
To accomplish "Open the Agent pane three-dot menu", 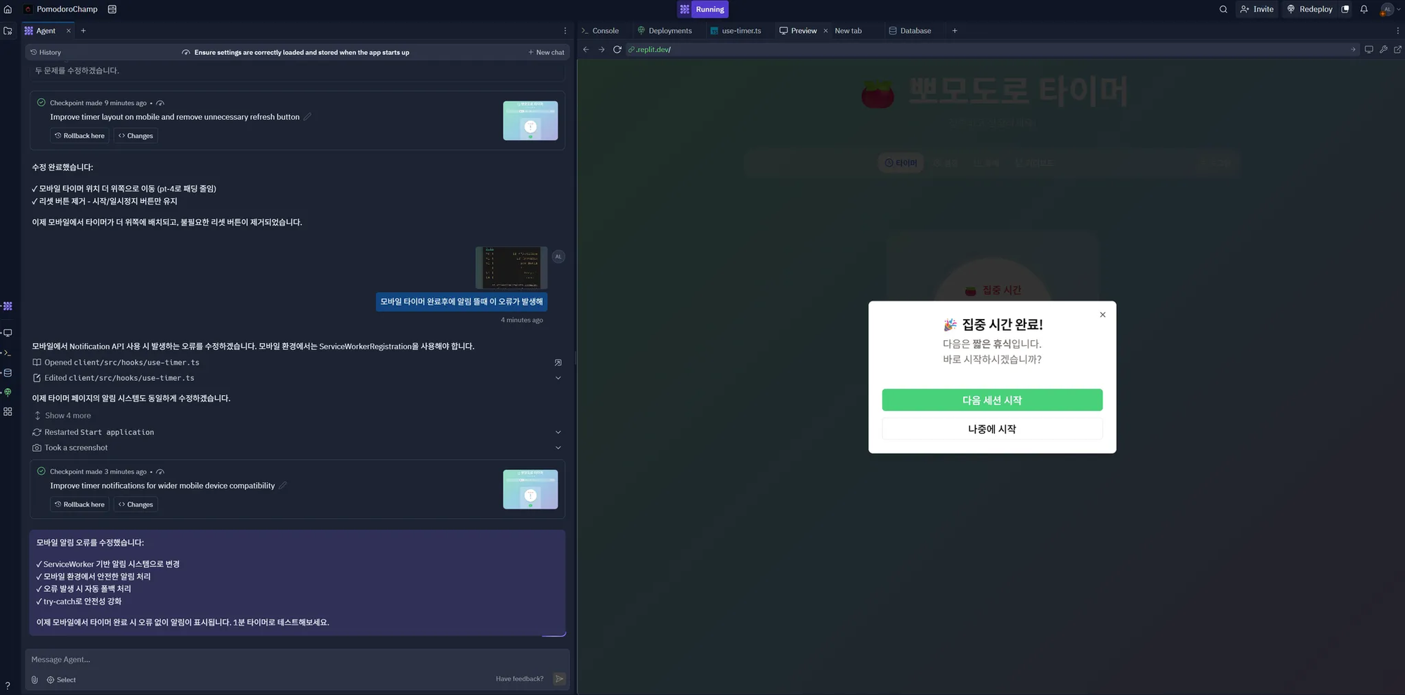I will (565, 31).
